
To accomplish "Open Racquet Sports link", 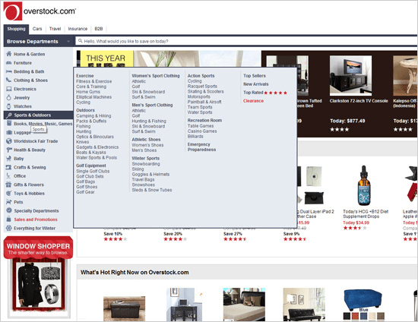I will point(202,86).
